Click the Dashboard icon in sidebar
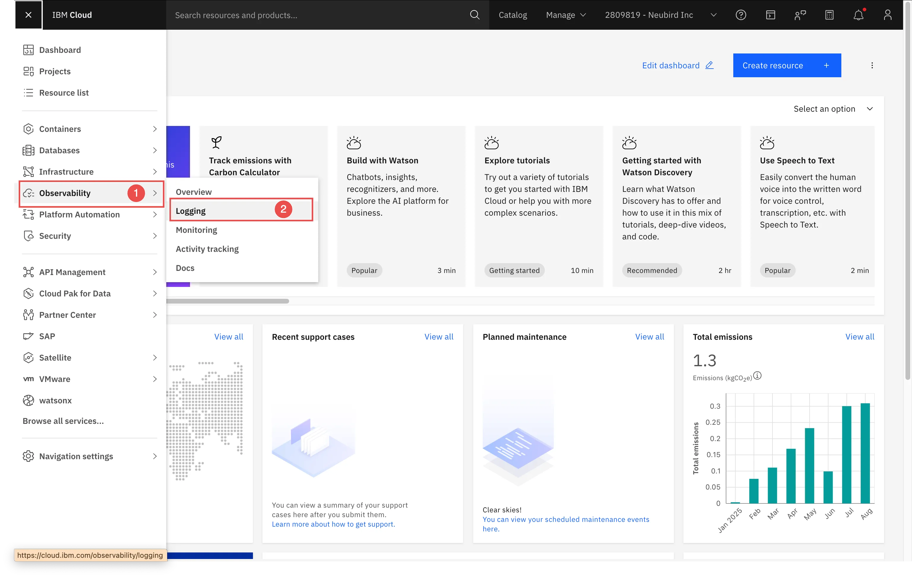This screenshot has width=912, height=578. pyautogui.click(x=28, y=50)
